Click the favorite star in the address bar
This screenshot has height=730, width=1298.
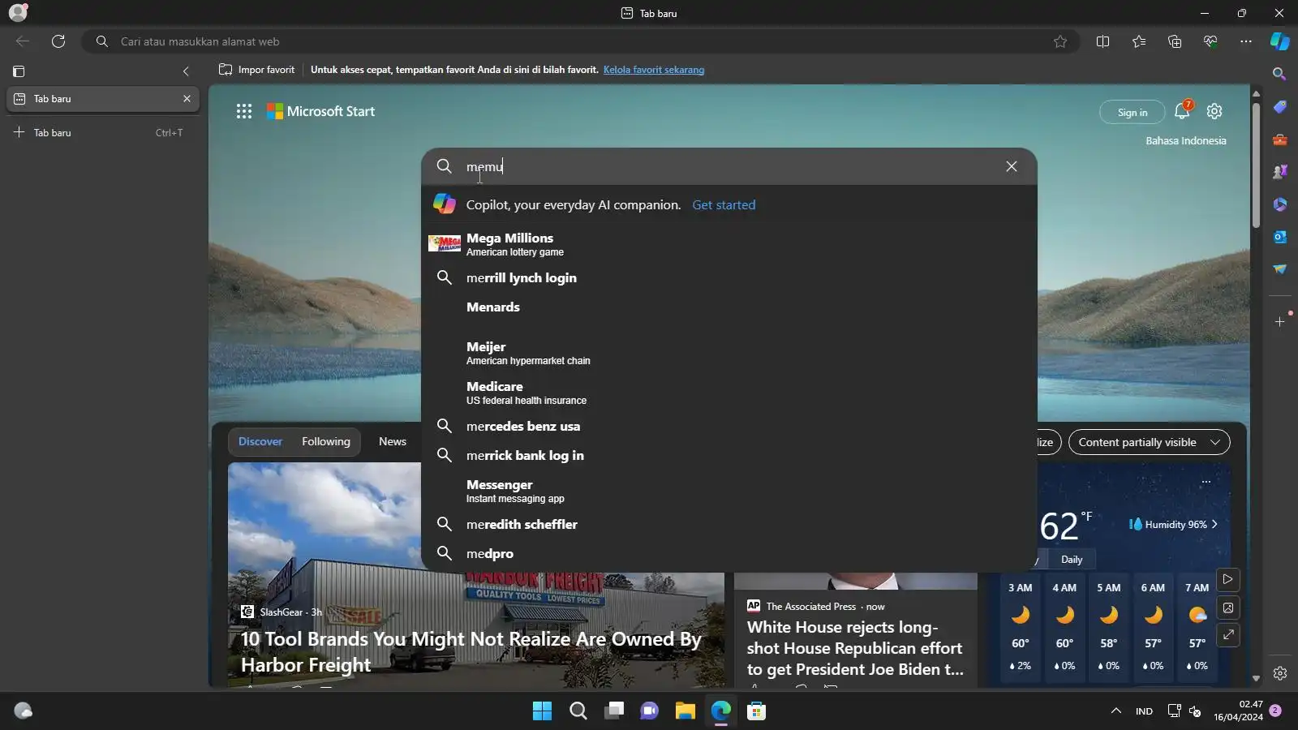point(1060,41)
